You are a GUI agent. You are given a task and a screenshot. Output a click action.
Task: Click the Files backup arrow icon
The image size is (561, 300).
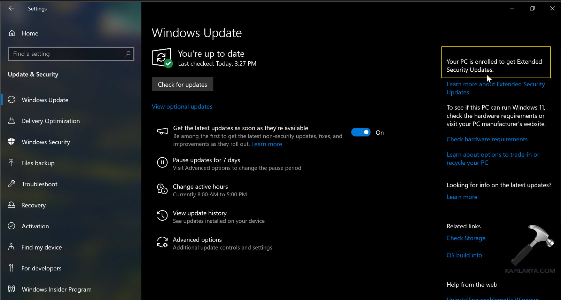pyautogui.click(x=11, y=163)
